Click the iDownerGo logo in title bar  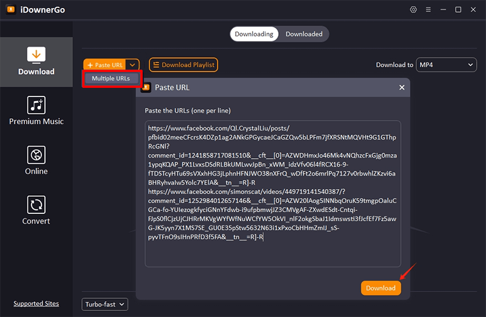[10, 10]
